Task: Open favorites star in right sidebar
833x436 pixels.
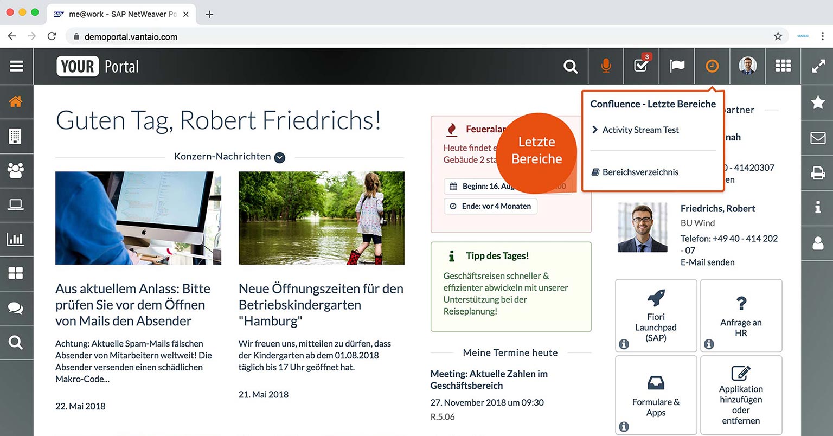Action: pyautogui.click(x=818, y=102)
